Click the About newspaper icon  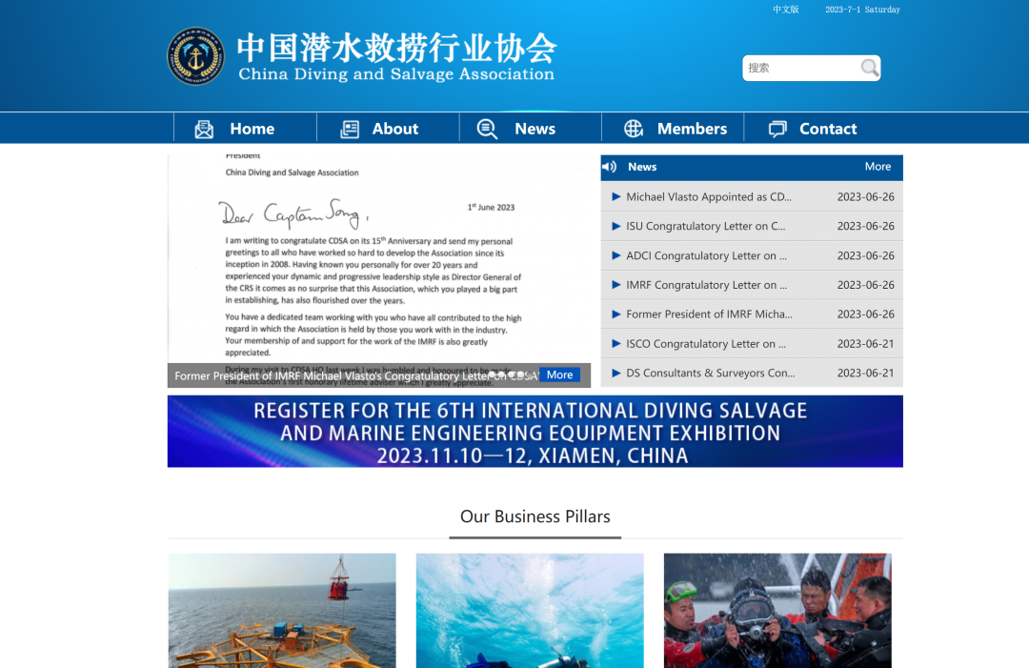350,130
